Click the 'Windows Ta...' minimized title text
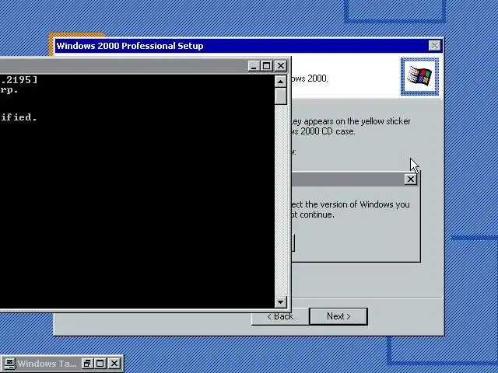498x373 pixels. click(47, 364)
